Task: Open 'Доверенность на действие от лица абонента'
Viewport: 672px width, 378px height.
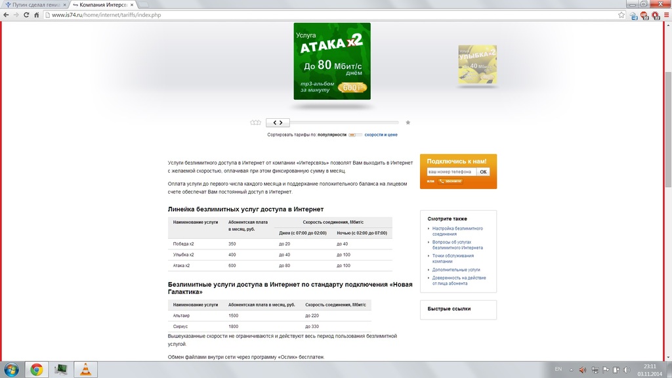Action: point(459,281)
